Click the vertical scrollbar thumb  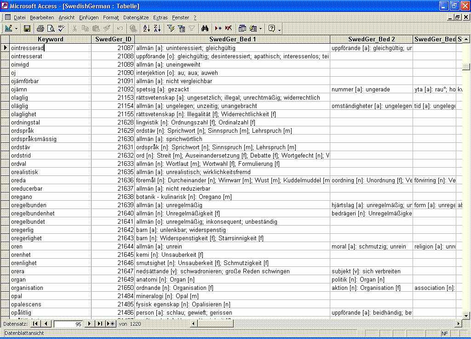tap(466, 67)
